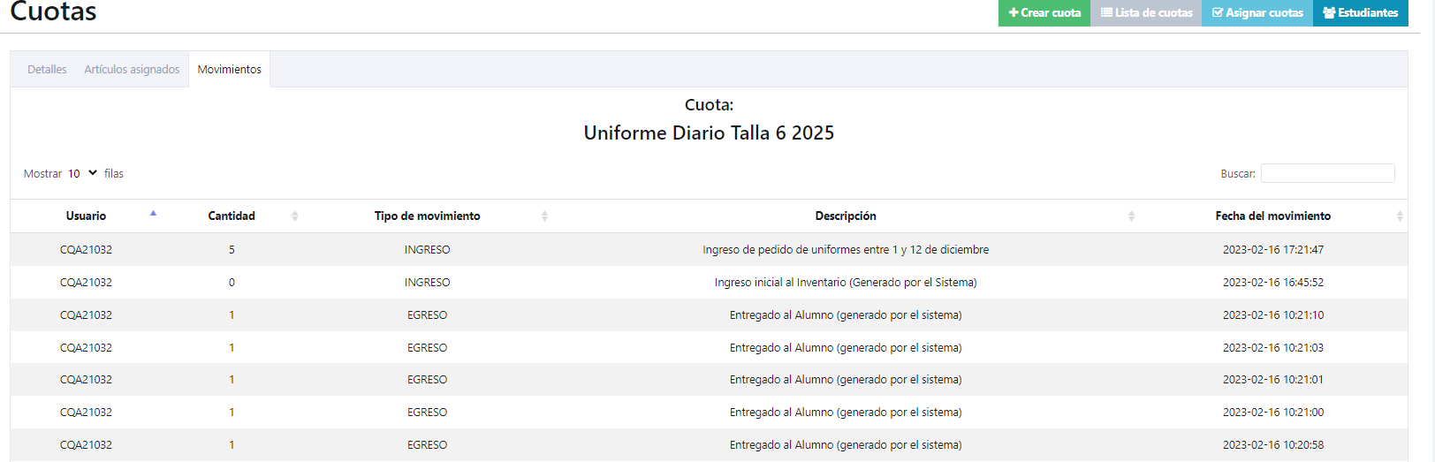Image resolution: width=1435 pixels, height=462 pixels.
Task: Click the sort arrows beside Cantidad
Action: click(295, 216)
